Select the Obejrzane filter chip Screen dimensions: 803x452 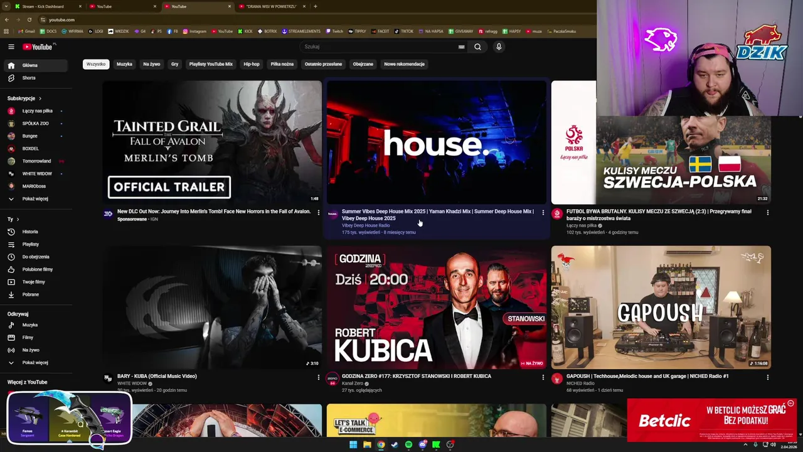pyautogui.click(x=363, y=64)
